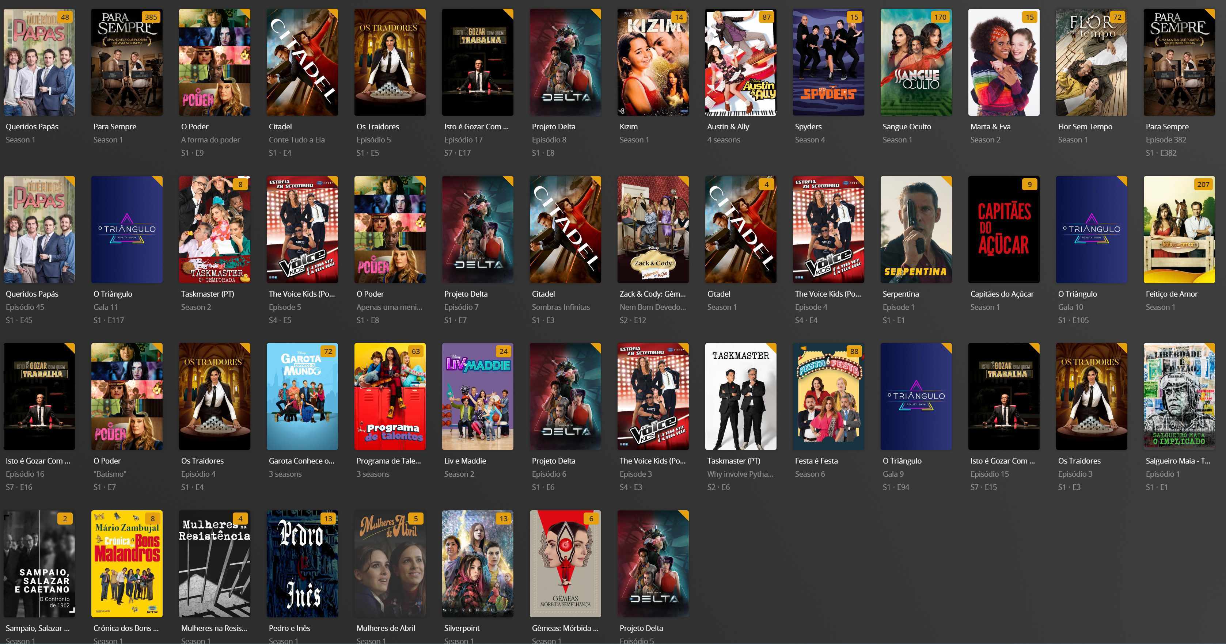The height and width of the screenshot is (644, 1226).
Task: Click the Sangue Oculto title
Action: click(x=907, y=126)
